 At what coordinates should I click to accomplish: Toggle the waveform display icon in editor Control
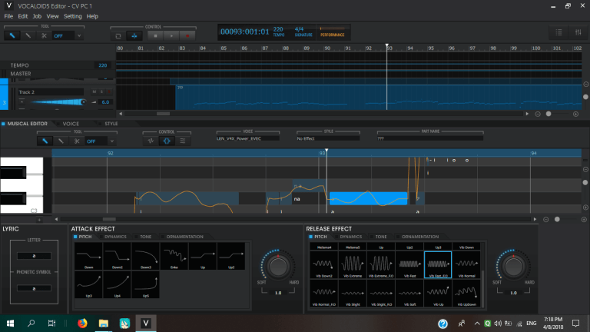[151, 141]
